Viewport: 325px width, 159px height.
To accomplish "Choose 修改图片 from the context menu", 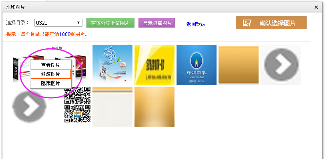I will click(50, 74).
